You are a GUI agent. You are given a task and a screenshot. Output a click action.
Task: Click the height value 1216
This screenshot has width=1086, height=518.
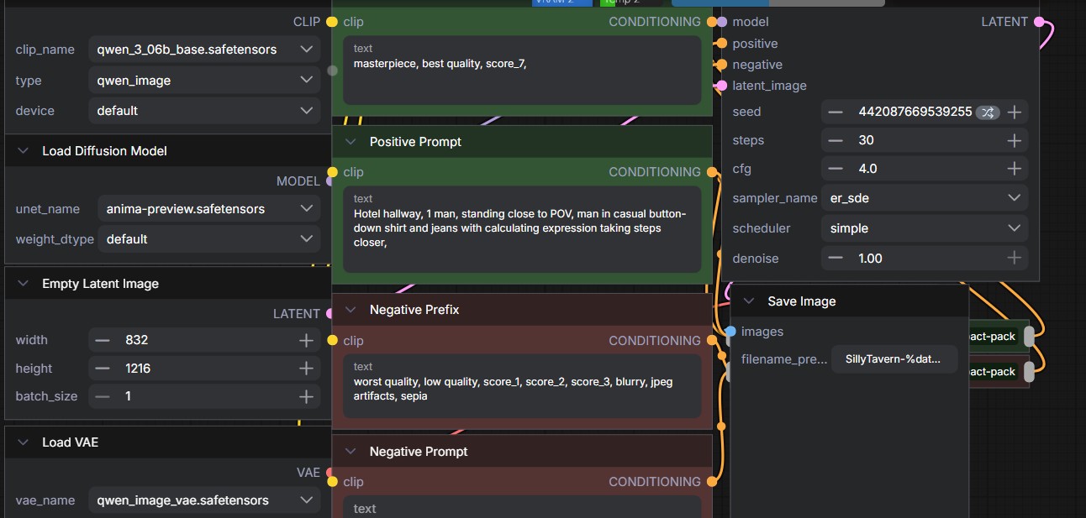click(x=140, y=369)
